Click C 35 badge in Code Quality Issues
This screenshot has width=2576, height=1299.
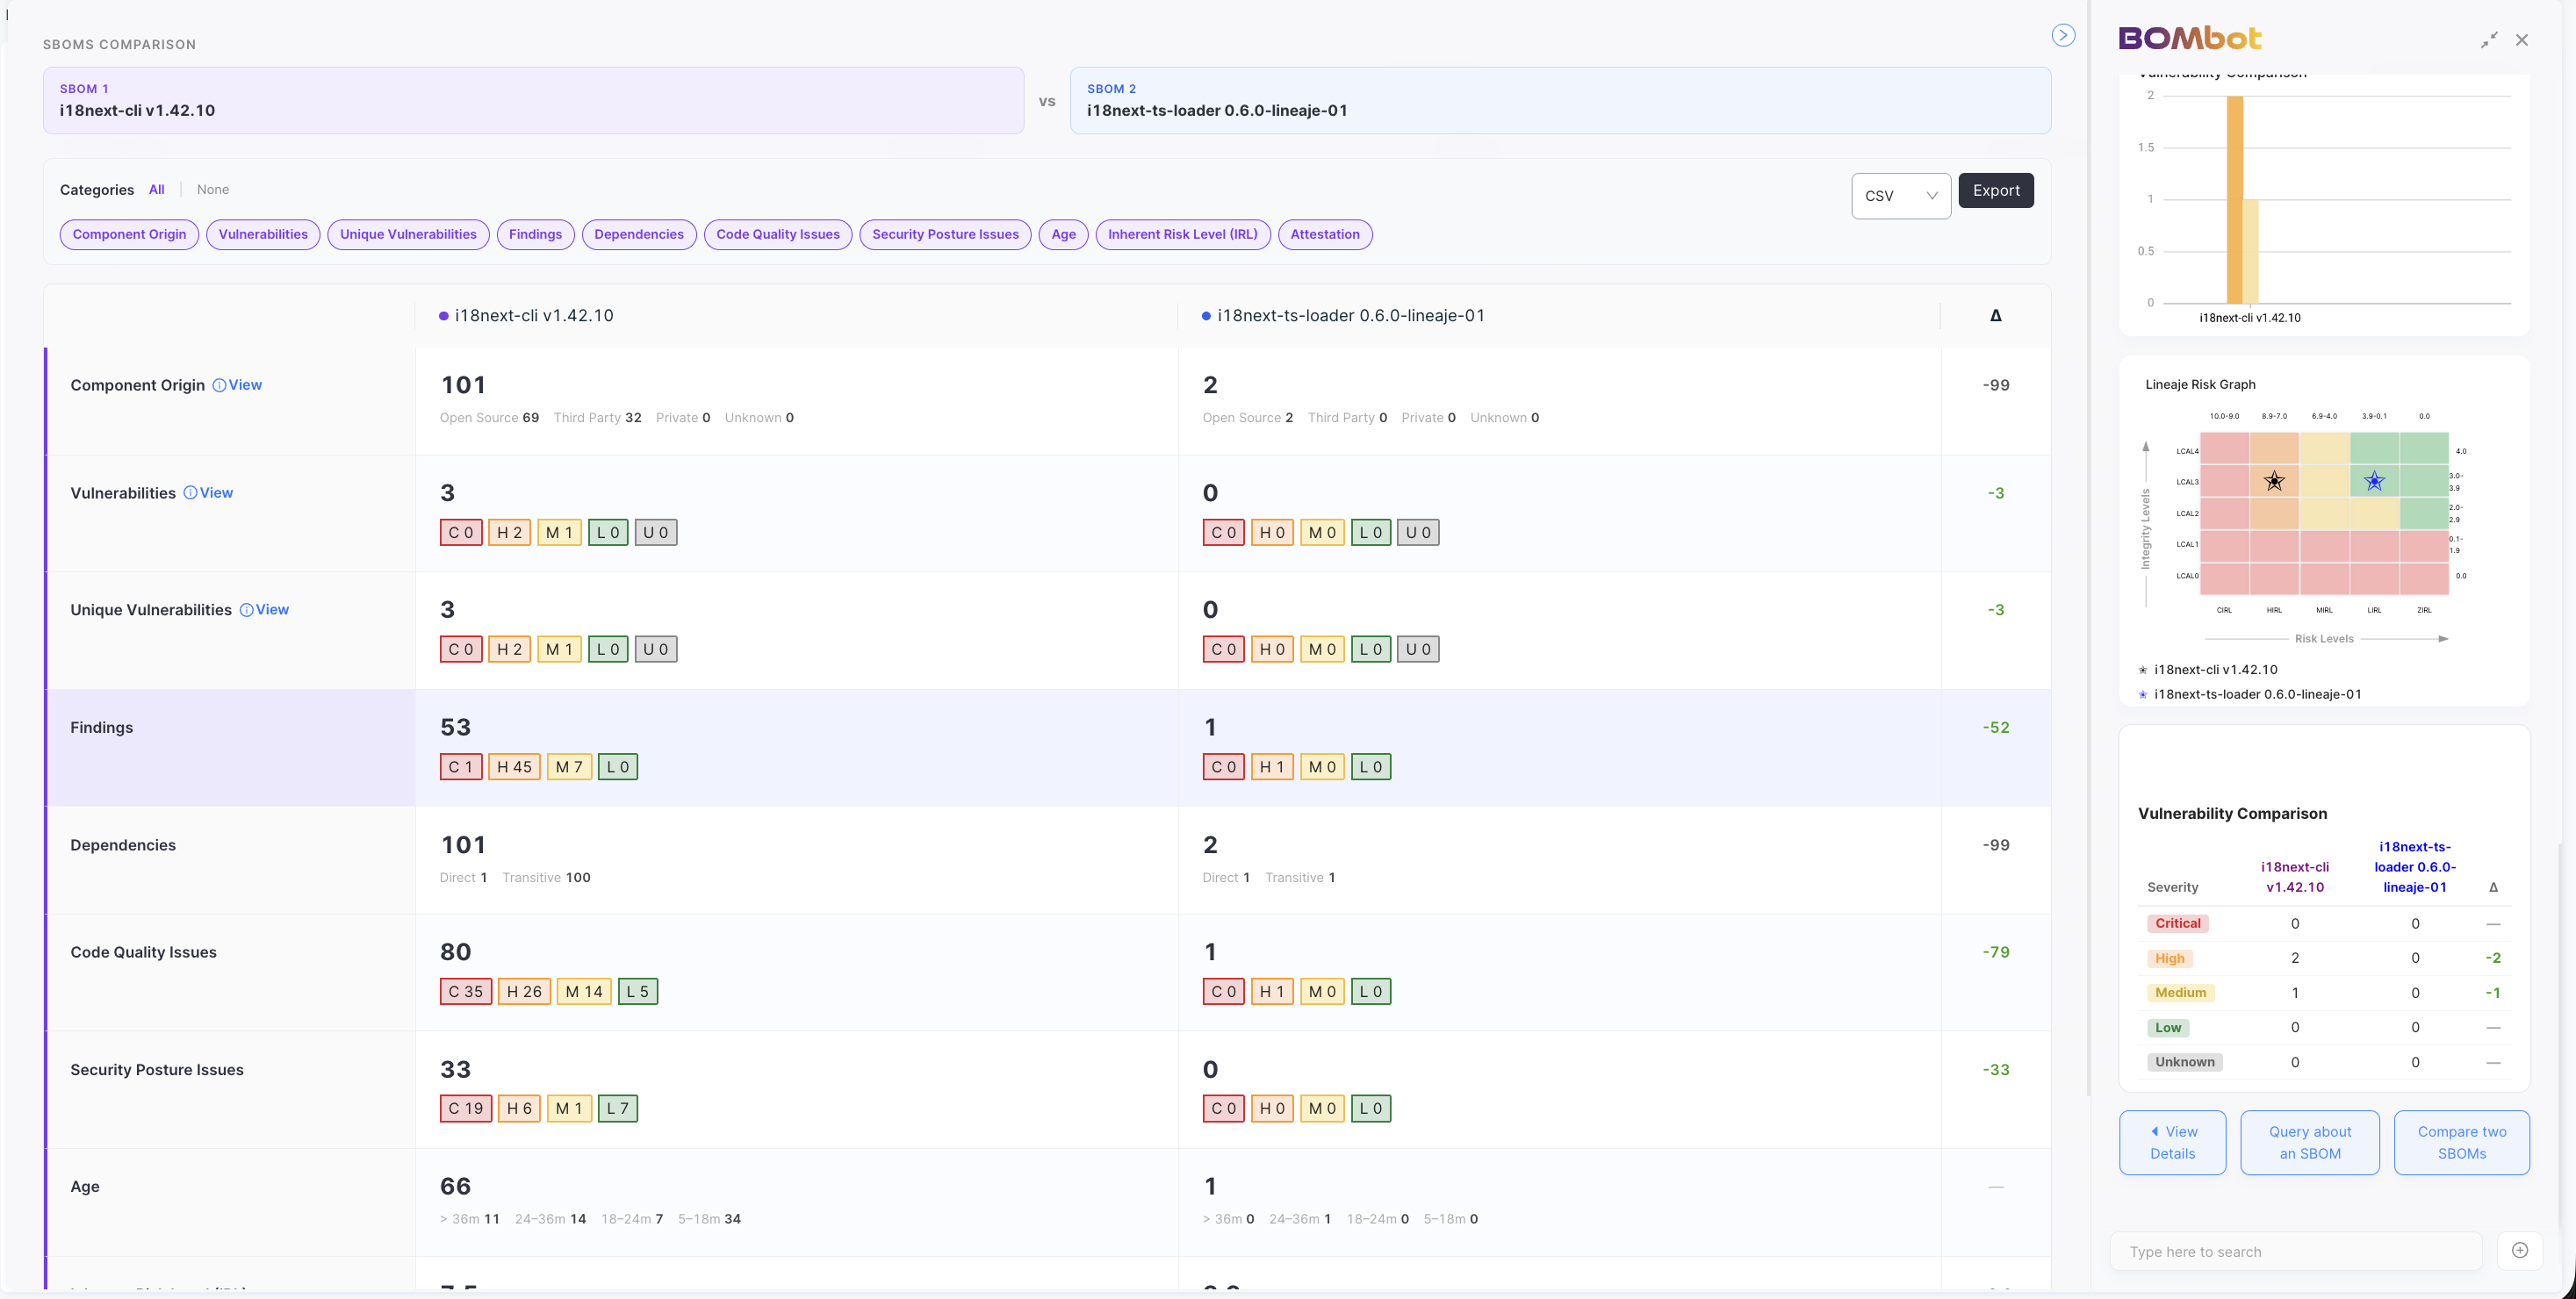pos(466,992)
